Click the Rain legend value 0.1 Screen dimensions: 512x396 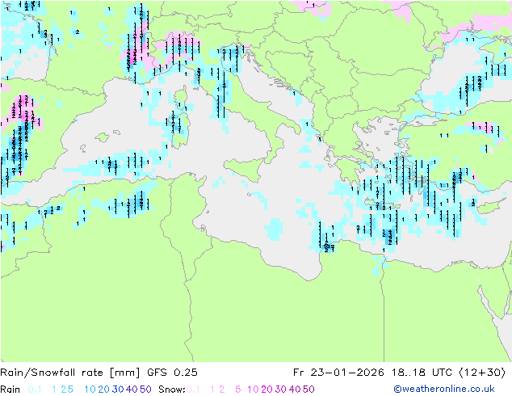35,390
